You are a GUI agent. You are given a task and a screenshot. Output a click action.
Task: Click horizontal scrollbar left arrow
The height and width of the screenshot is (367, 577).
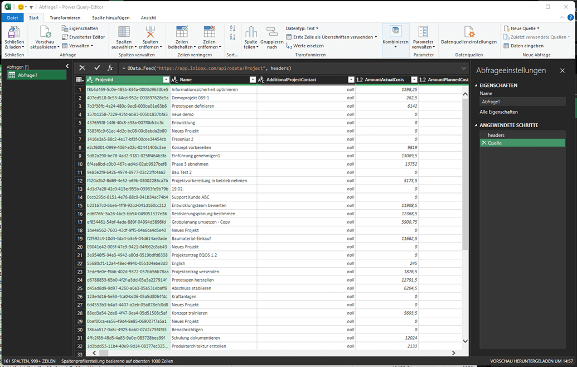click(94, 352)
